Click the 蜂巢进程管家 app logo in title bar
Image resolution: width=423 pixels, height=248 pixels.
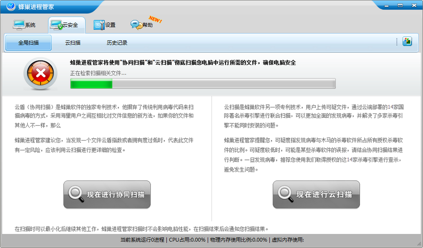pyautogui.click(x=11, y=6)
